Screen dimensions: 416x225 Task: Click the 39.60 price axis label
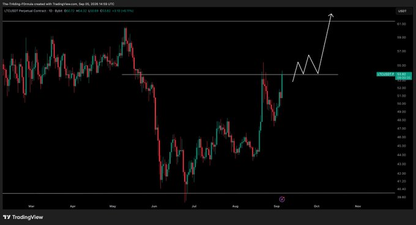coord(401,197)
